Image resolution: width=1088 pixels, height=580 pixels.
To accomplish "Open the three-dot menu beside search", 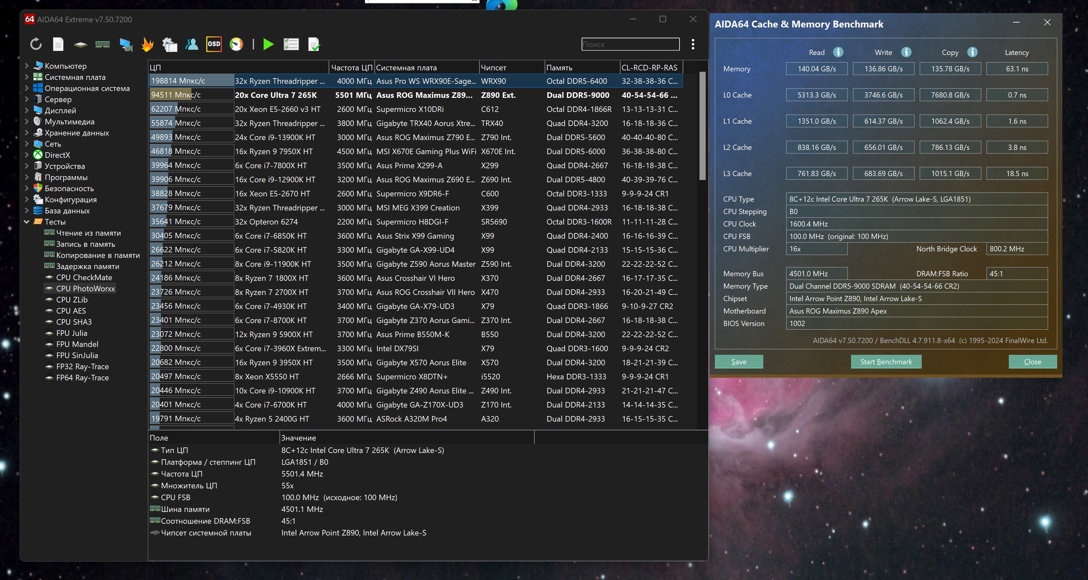I will [693, 45].
